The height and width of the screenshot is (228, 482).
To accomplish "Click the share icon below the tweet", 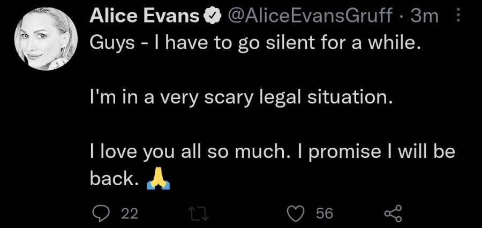I will point(393,213).
